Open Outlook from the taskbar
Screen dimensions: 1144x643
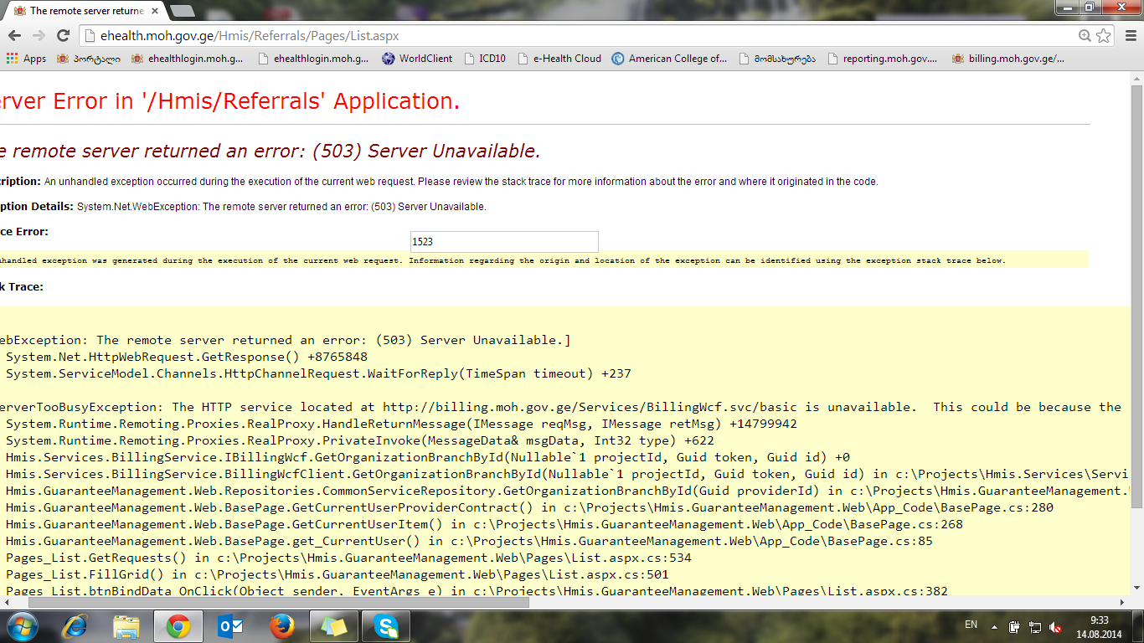click(229, 626)
